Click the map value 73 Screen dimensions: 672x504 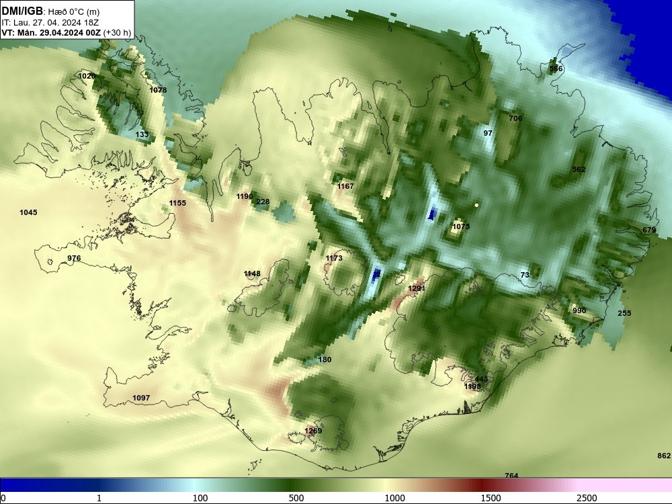525,275
